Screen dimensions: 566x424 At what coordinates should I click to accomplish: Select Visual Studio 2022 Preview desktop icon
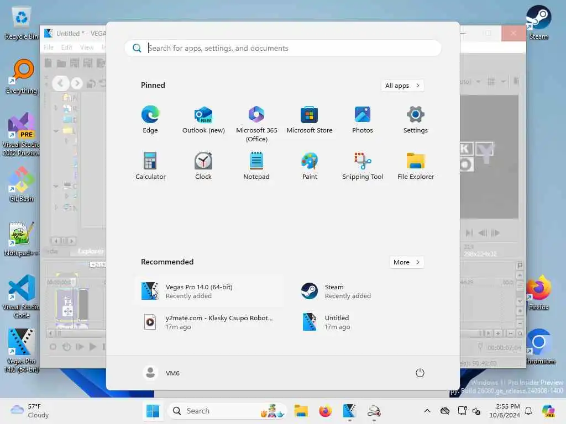coord(22,135)
